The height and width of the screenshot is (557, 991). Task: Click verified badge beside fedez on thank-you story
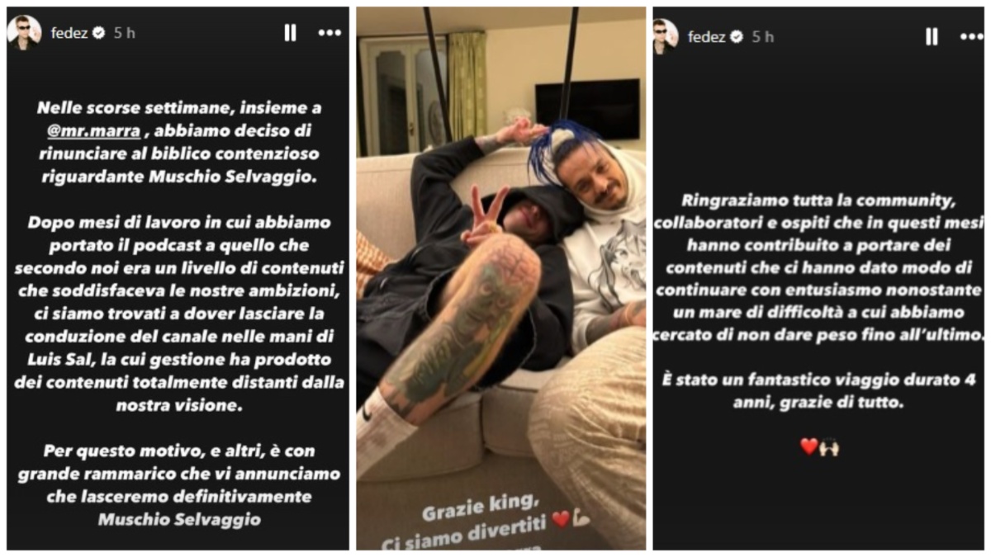pos(737,37)
